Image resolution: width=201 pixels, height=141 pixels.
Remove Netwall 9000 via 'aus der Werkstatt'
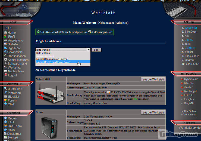point(153,79)
